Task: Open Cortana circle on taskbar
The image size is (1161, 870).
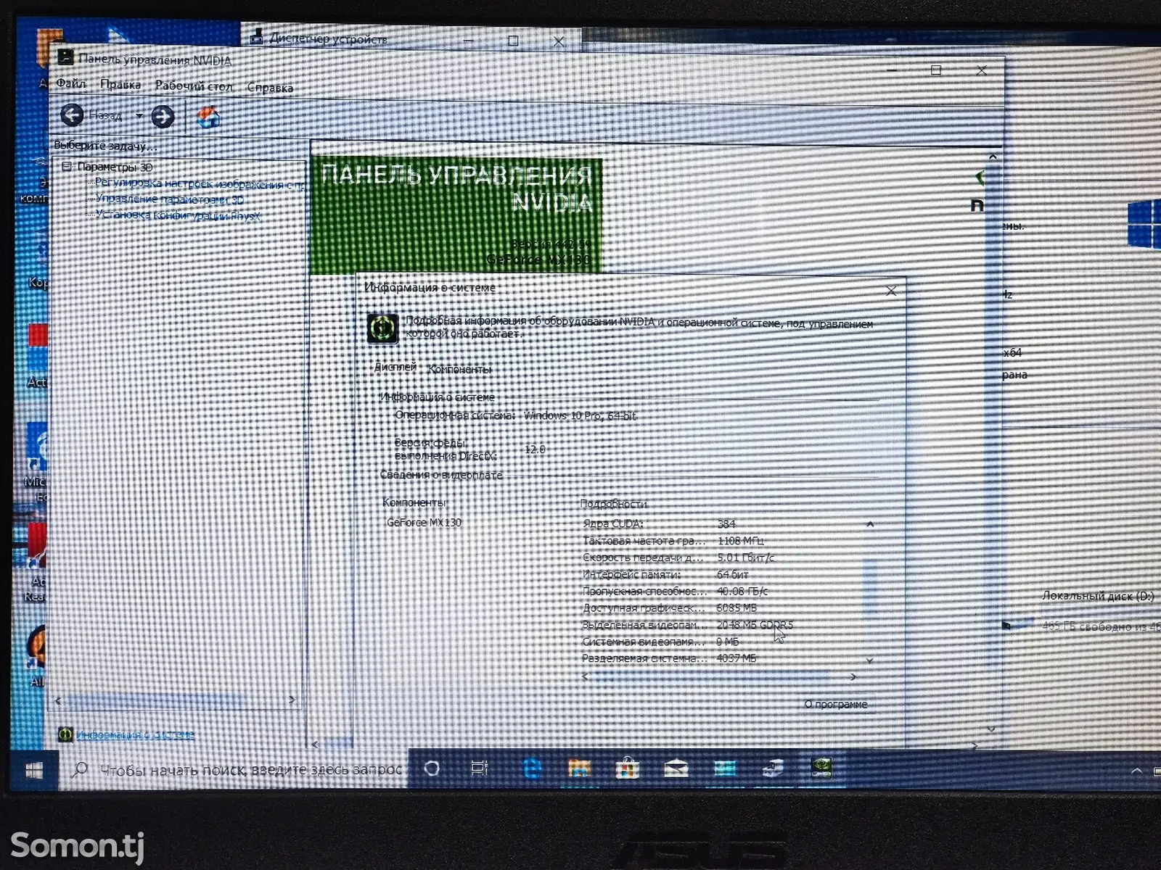Action: [432, 768]
